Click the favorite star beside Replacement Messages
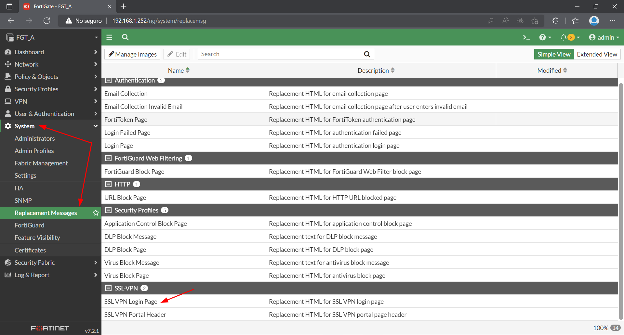This screenshot has height=335, width=624. tap(96, 213)
